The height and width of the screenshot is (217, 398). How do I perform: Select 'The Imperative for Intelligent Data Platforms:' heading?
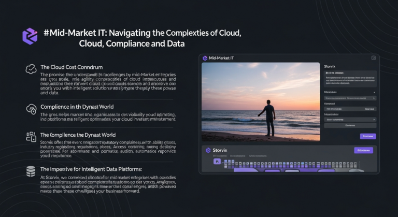pos(91,169)
